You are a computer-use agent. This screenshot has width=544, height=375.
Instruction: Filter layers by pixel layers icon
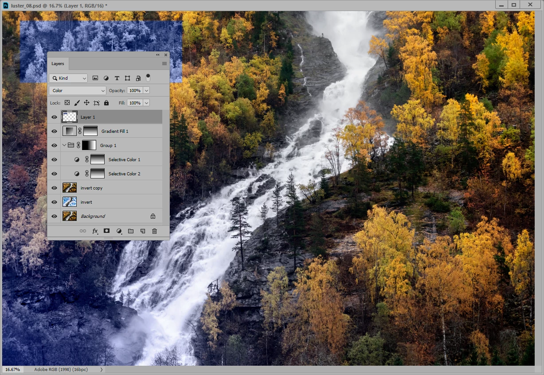coord(95,78)
